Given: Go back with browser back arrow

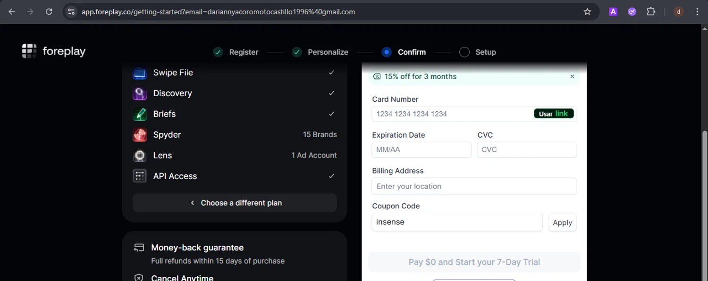Looking at the screenshot, I should point(12,12).
